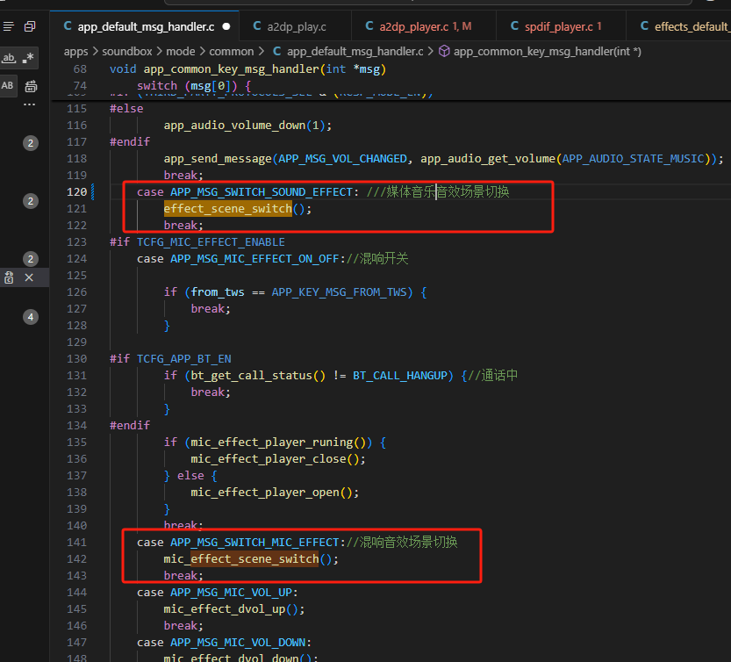Click APP_KEY_MSG_FROM_TWS constant on line 126
Viewport: 731px width, 662px height.
point(339,292)
